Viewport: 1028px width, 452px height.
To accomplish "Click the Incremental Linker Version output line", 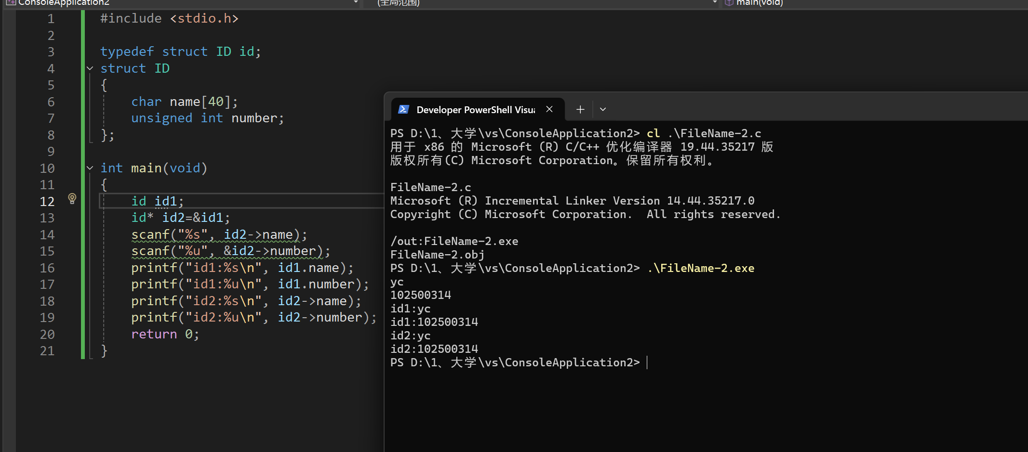I will [572, 201].
